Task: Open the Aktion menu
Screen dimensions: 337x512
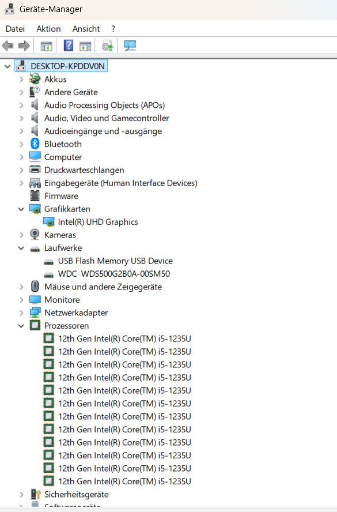Action: tap(48, 29)
